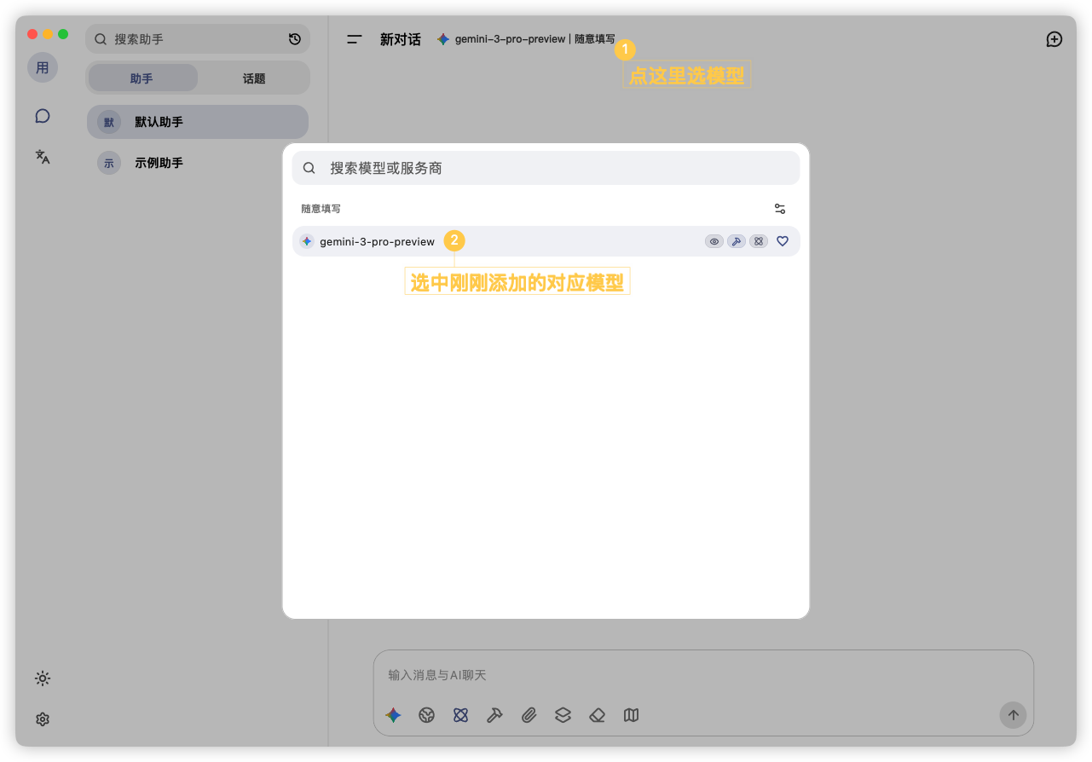Screen dimensions: 1092x762
Task: Toggle light/dark theme with the sun icon
Action: [42, 678]
